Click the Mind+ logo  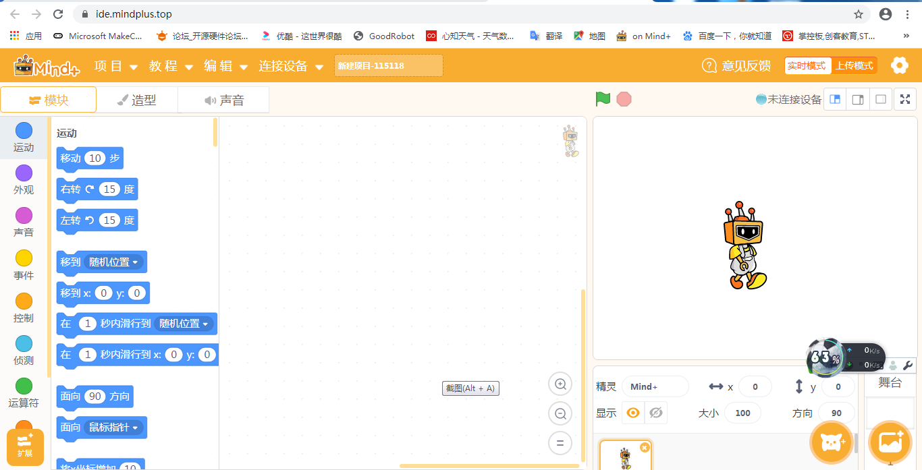47,66
